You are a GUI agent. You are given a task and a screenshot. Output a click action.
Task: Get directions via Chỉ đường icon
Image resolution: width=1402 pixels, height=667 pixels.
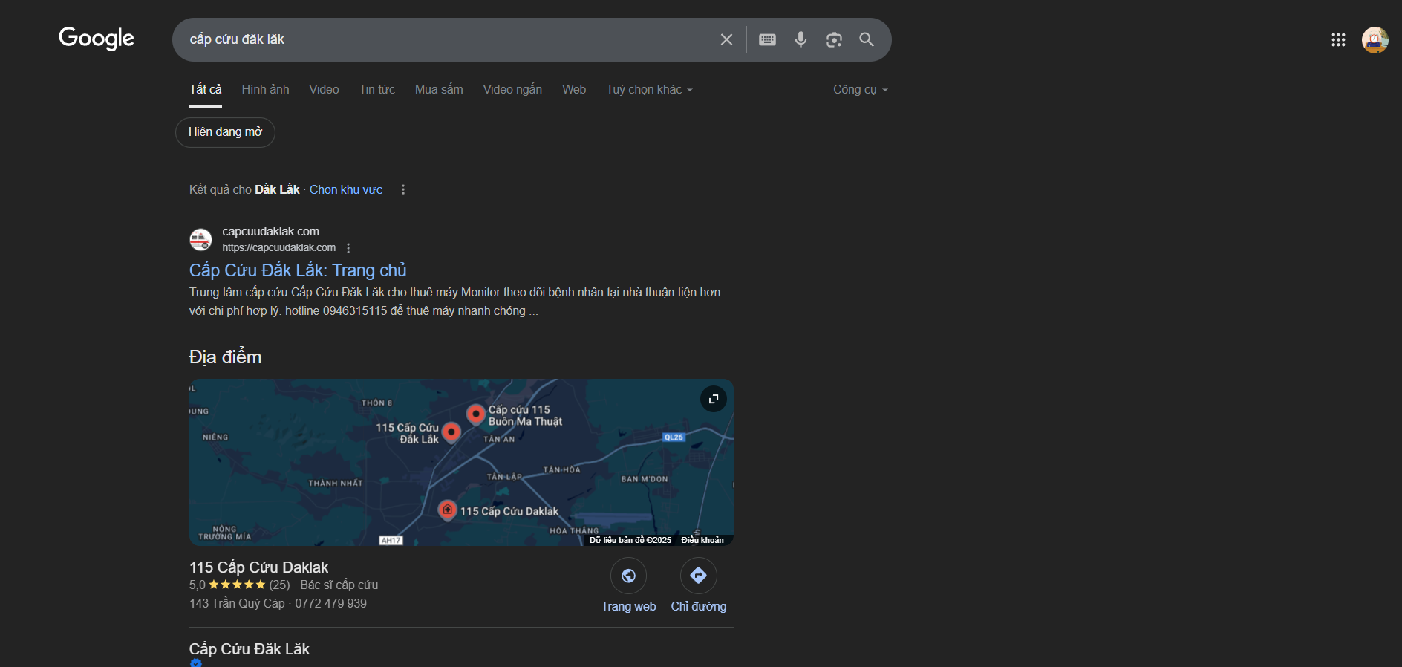tap(698, 576)
